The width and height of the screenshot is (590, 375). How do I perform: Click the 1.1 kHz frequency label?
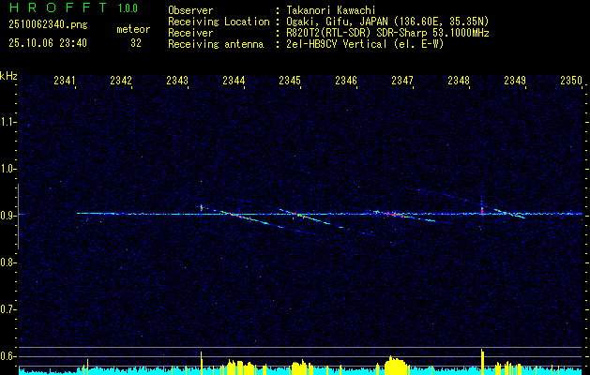(8, 122)
